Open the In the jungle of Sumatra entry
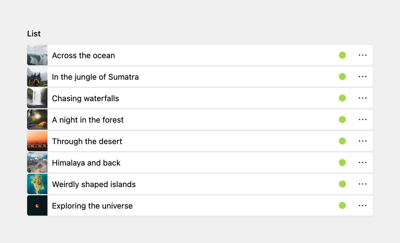 [95, 77]
